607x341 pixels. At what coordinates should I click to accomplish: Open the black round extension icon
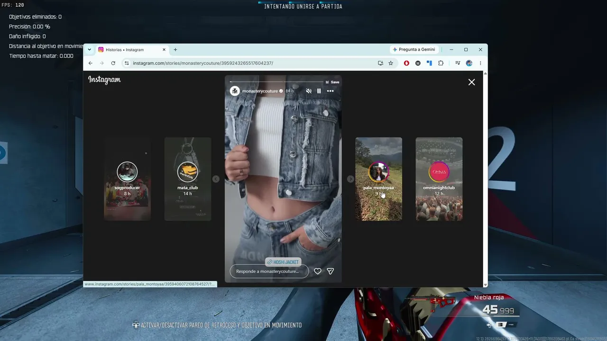click(418, 63)
